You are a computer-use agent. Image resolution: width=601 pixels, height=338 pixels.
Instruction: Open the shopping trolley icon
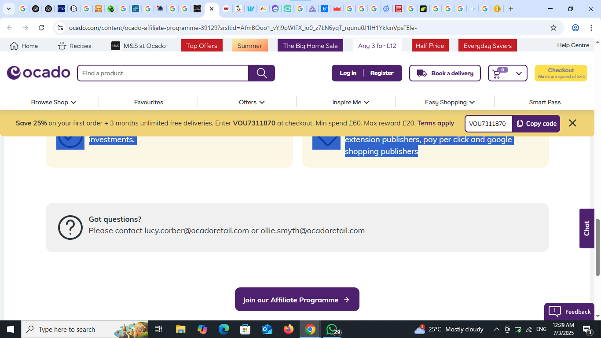click(497, 74)
